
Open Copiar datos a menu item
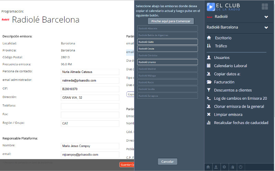(227, 74)
